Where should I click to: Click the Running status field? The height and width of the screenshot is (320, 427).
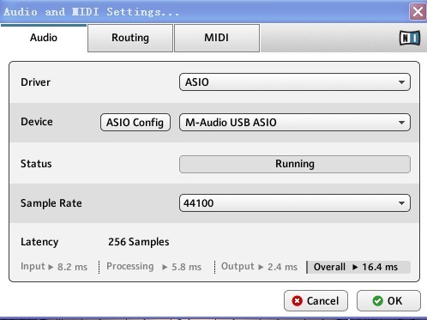pos(295,164)
